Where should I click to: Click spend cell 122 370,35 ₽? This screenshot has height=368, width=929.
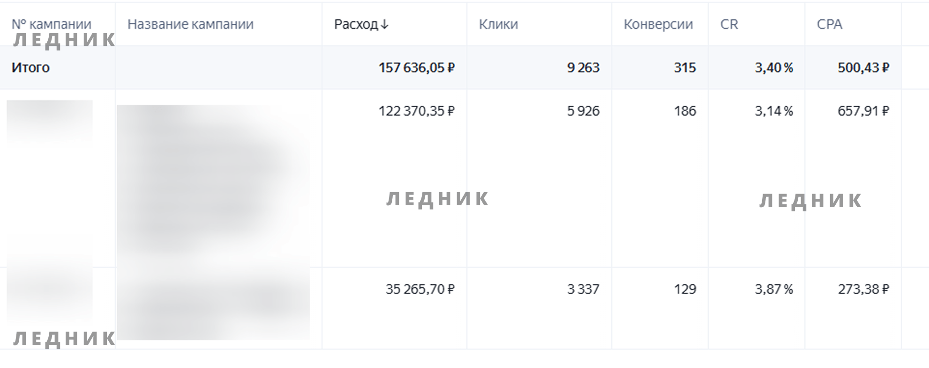pos(417,111)
